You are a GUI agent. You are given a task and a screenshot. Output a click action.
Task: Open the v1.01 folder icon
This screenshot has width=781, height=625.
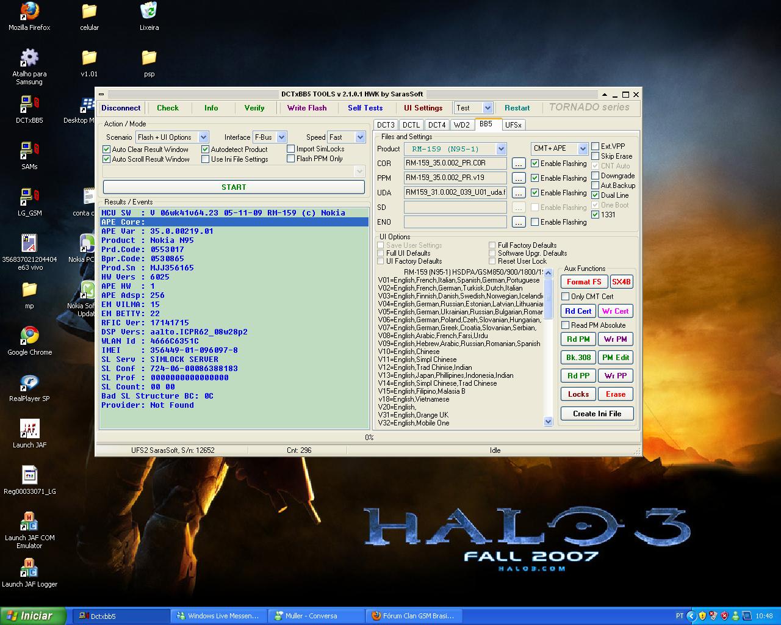(89, 63)
